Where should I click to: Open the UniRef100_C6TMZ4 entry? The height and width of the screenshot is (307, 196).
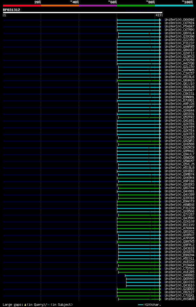pos(179,23)
